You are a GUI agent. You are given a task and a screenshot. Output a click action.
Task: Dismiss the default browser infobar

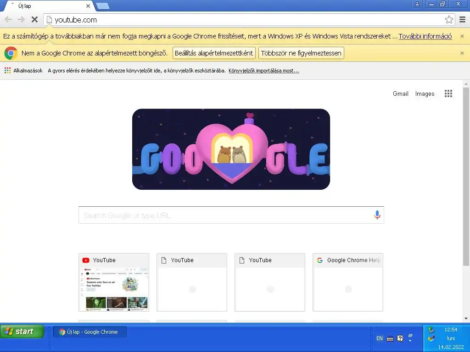pos(462,53)
